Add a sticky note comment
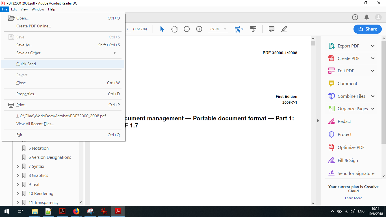The image size is (386, 217). (x=271, y=29)
